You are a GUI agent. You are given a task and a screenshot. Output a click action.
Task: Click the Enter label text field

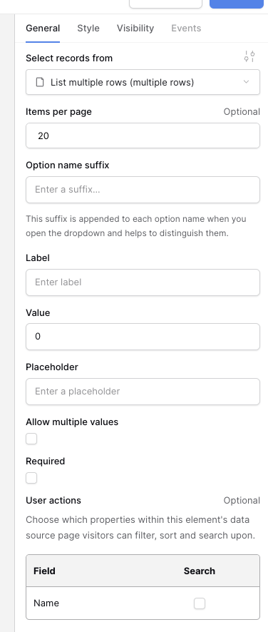coord(143,282)
